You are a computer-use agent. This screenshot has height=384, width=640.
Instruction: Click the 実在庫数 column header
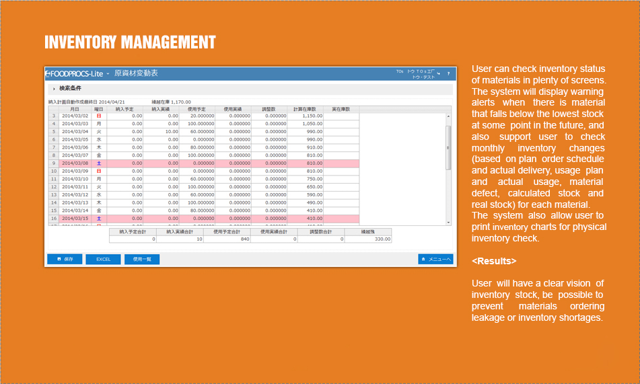click(341, 108)
